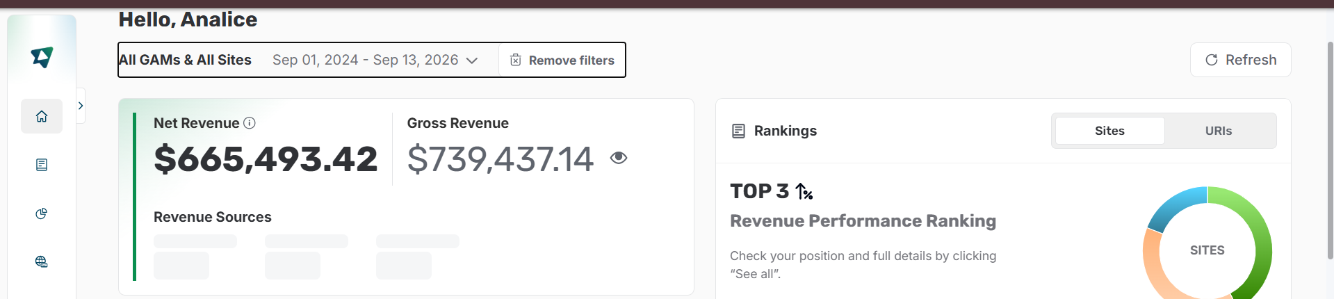Open the globe sites sidebar icon
The image size is (1334, 299).
click(42, 261)
